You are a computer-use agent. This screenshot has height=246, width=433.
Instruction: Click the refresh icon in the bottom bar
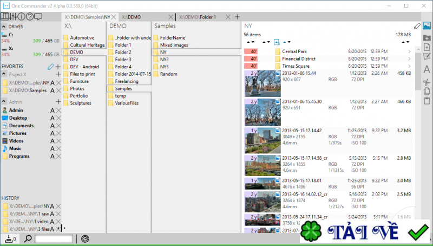[x=85, y=238]
